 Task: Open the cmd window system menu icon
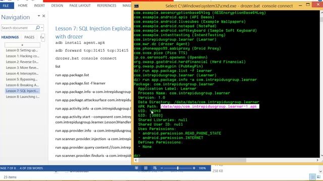(x=136, y=6)
